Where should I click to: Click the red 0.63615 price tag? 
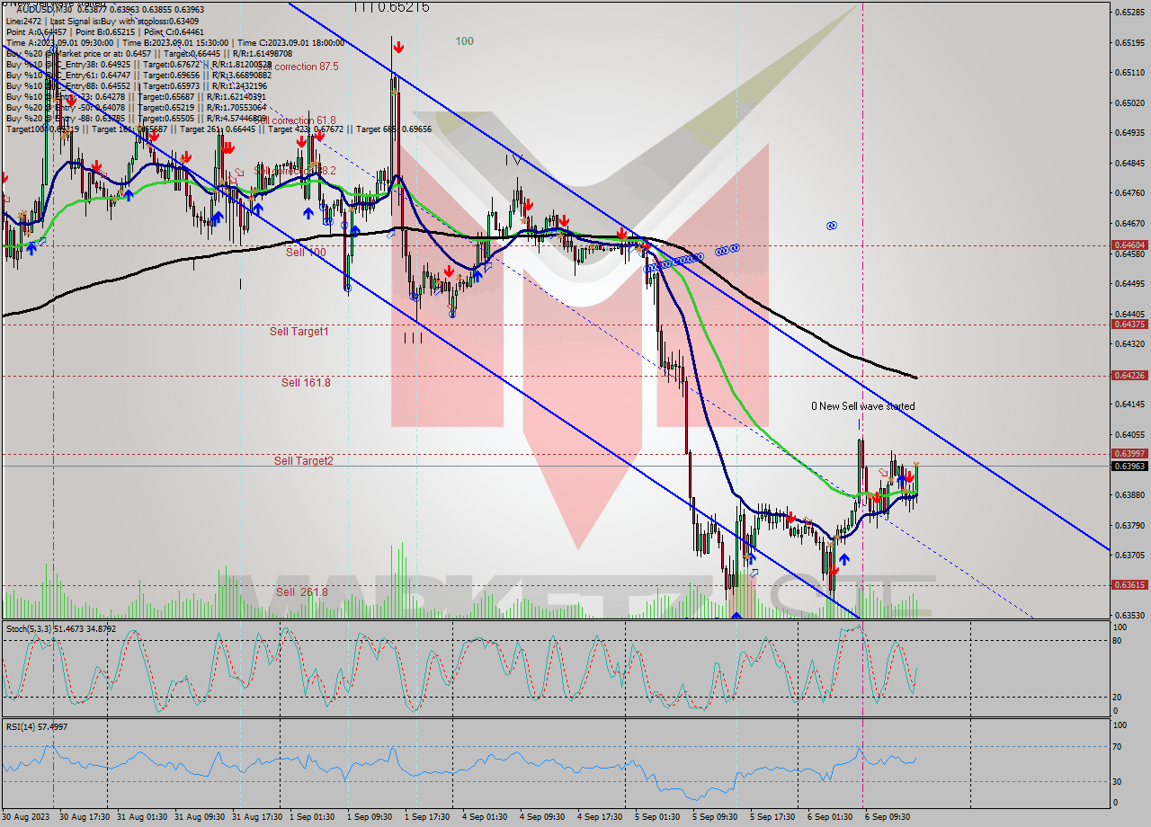pos(1129,585)
